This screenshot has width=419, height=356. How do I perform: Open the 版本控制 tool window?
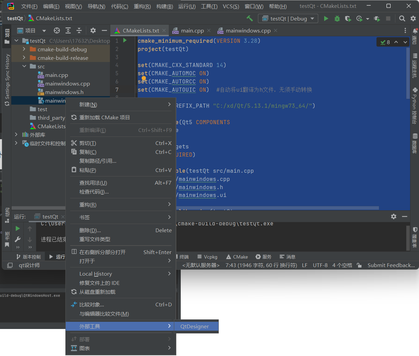tap(28, 257)
